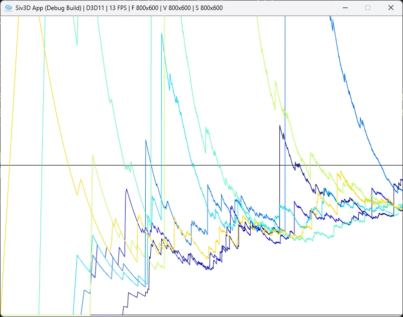Minimize the Siv3D App window

(345, 8)
